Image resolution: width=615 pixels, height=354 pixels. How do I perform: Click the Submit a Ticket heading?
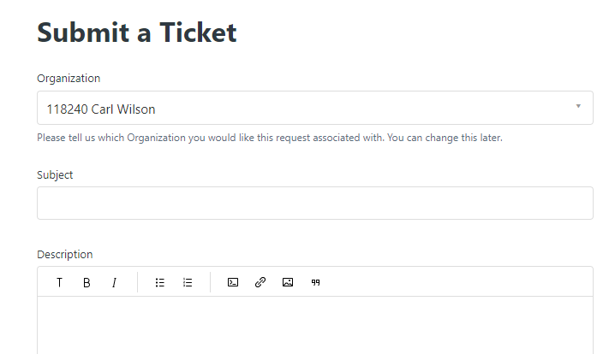(137, 32)
